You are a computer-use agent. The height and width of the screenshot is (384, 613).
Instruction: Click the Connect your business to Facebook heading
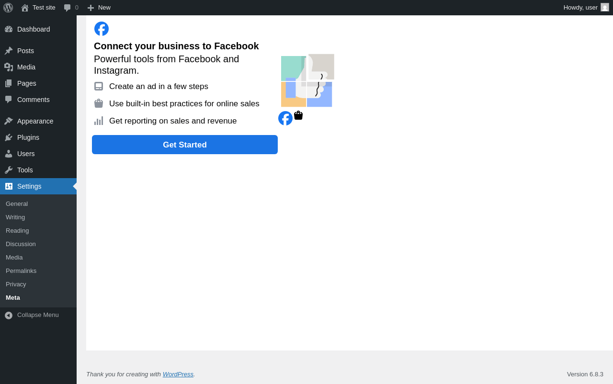coord(176,46)
